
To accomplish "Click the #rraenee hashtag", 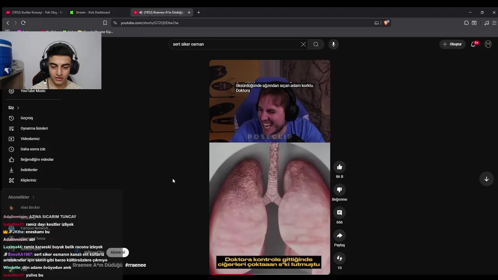I will coord(135,265).
